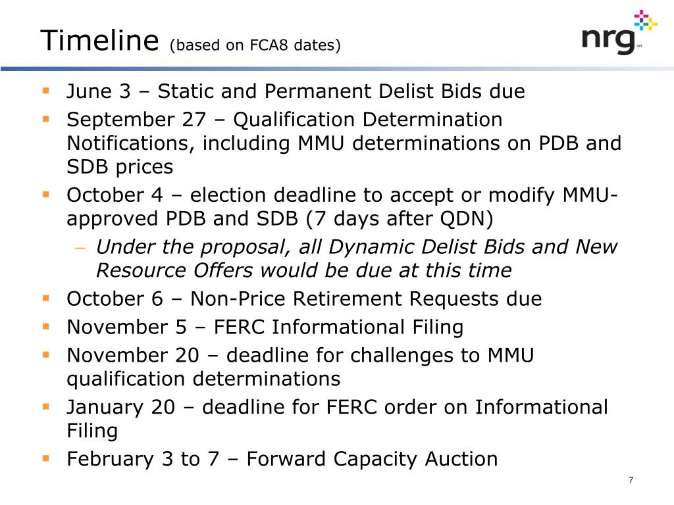Viewport: 674px width, 505px height.
Task: Click the Timeline slide title
Action: pos(100,40)
